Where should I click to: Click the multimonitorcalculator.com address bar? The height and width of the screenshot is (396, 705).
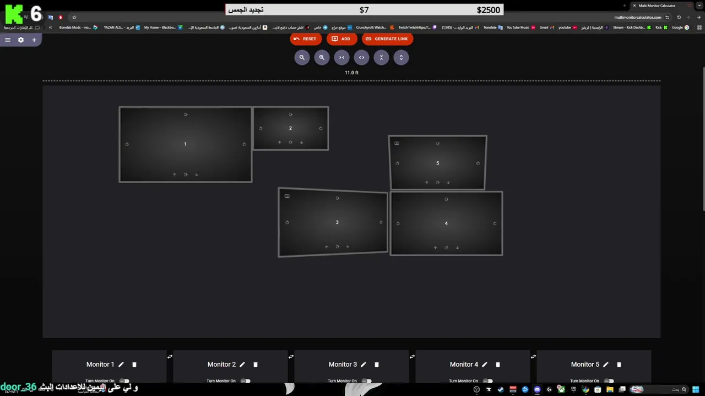point(637,17)
